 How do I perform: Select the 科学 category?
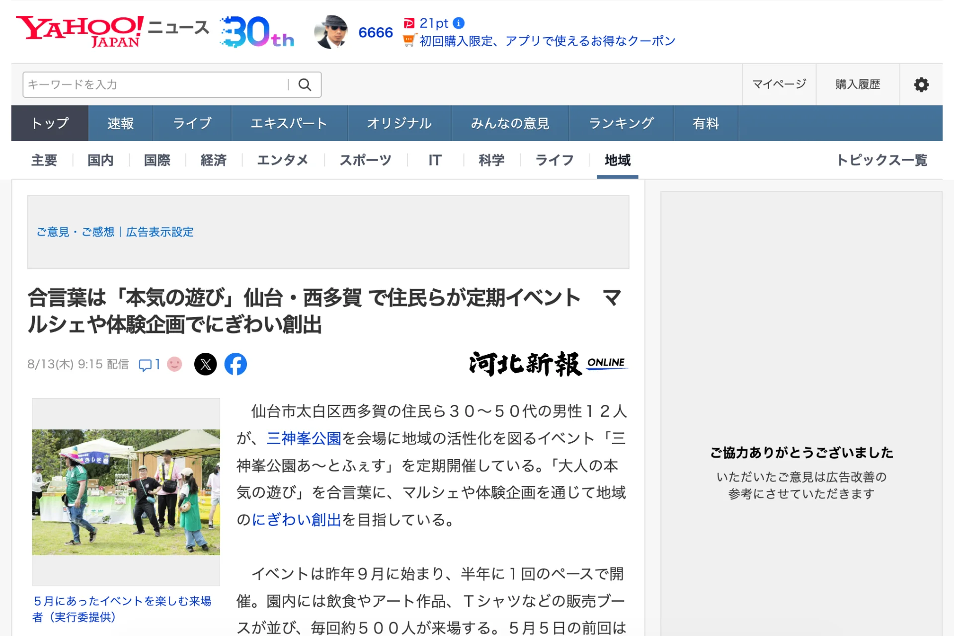click(x=491, y=160)
